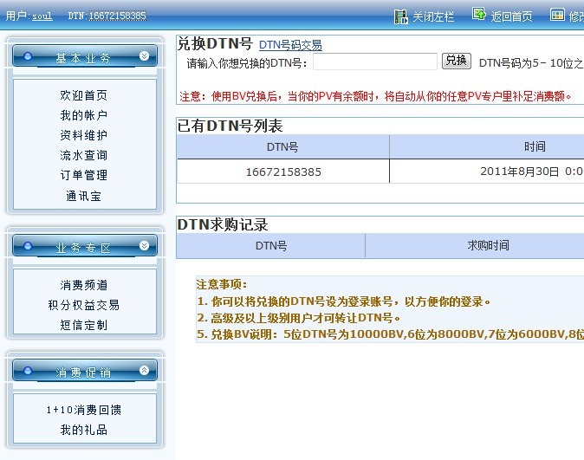Image resolution: width=584 pixels, height=460 pixels.
Task: Toggle the 消费促销 panel chevron
Action: pyautogui.click(x=144, y=370)
